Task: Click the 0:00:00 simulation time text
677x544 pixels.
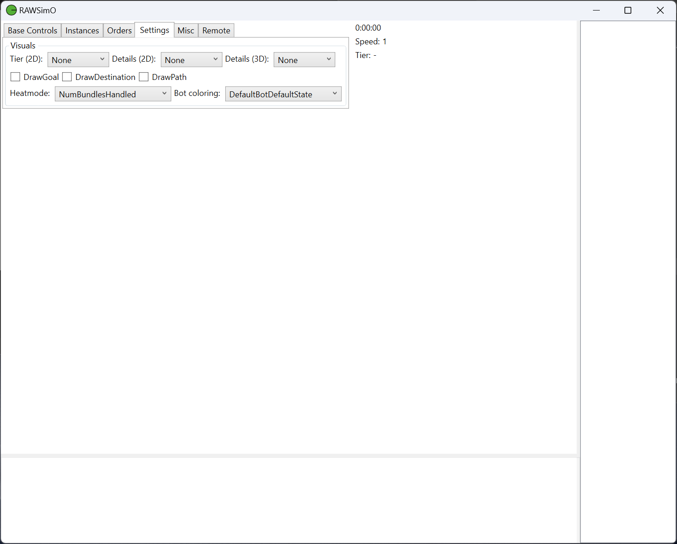Action: [x=368, y=28]
